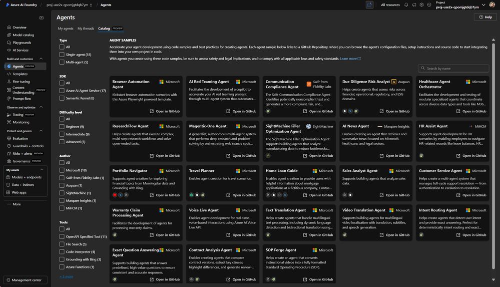Collapse the Protect and govern section
Viewport: 500px width, 287px height.
pyautogui.click(x=41, y=131)
